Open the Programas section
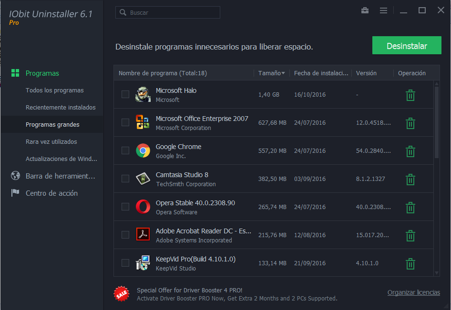The height and width of the screenshot is (310, 451). 42,73
